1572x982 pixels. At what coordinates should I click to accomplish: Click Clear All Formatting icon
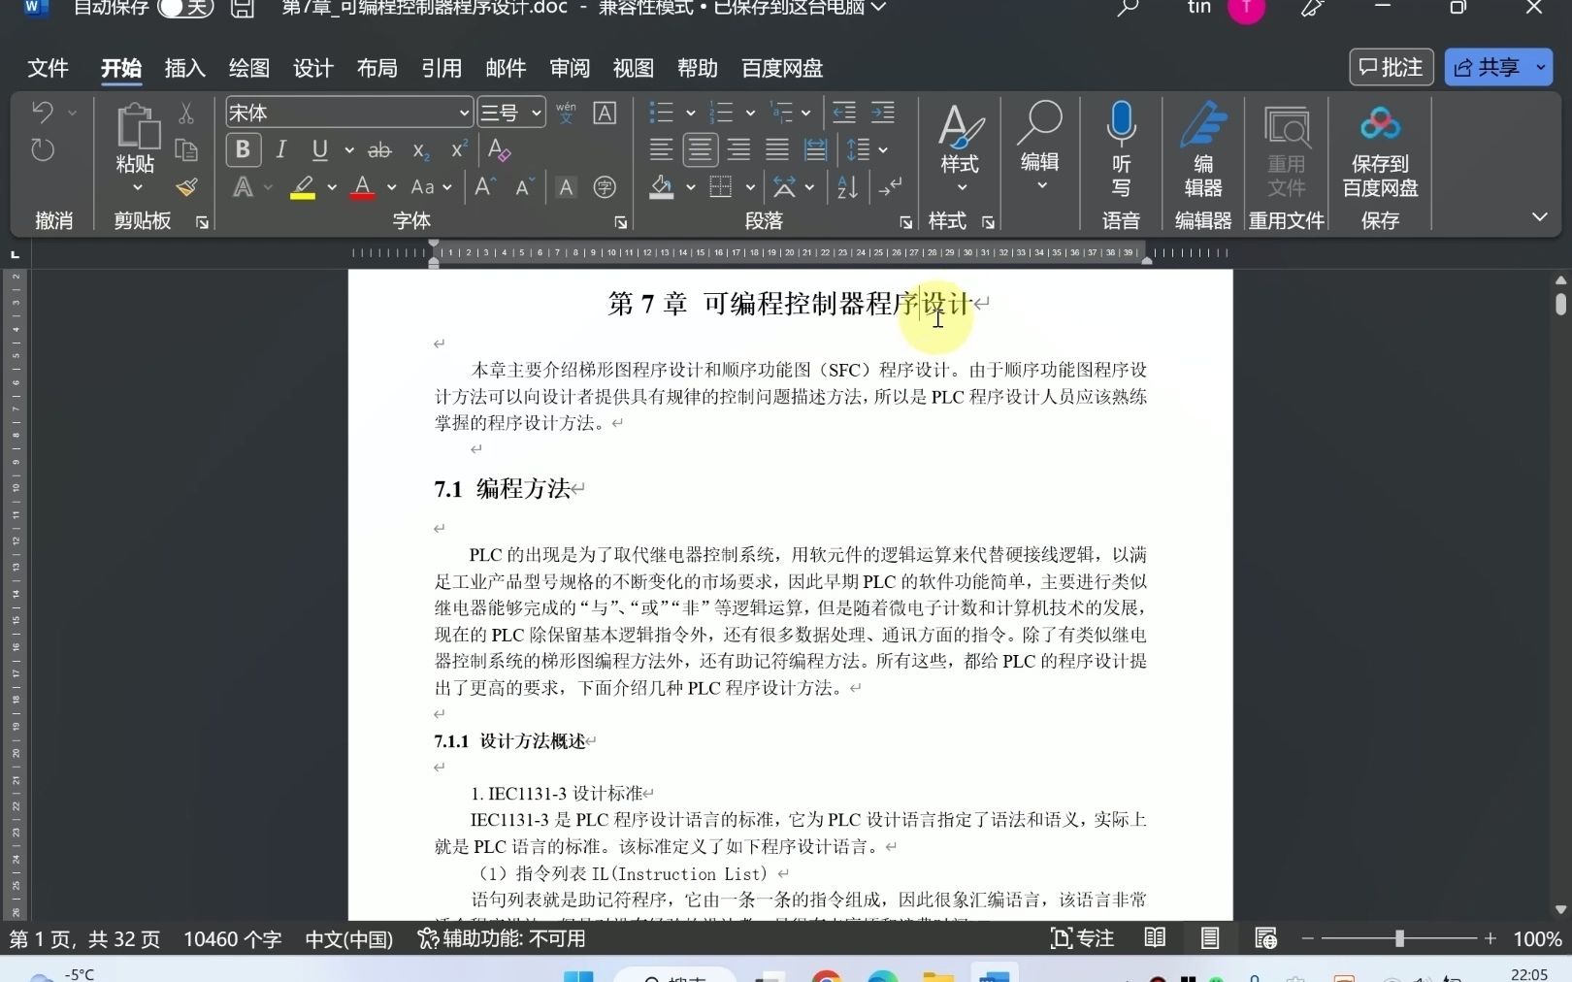pyautogui.click(x=499, y=149)
